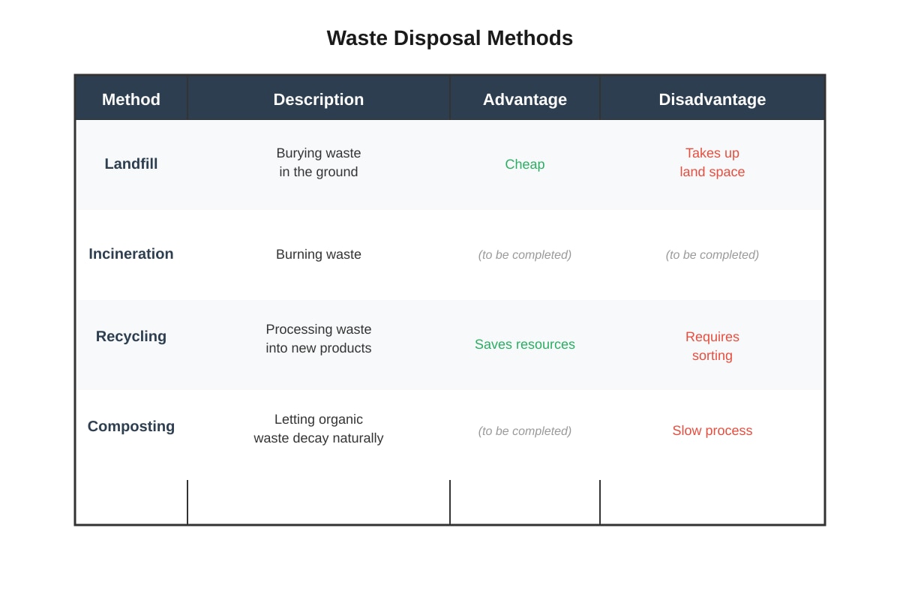Click the Recycling row label

click(x=131, y=336)
